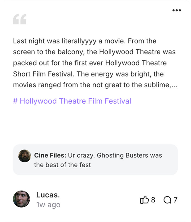Screen dimensions: 191x222
Task: Click the comment count number 7
Action: [175, 200]
